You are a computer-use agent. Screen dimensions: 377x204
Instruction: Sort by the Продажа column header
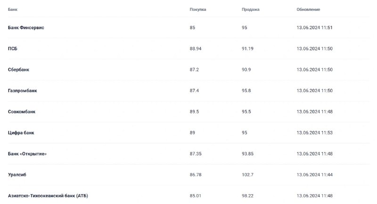[x=251, y=9]
